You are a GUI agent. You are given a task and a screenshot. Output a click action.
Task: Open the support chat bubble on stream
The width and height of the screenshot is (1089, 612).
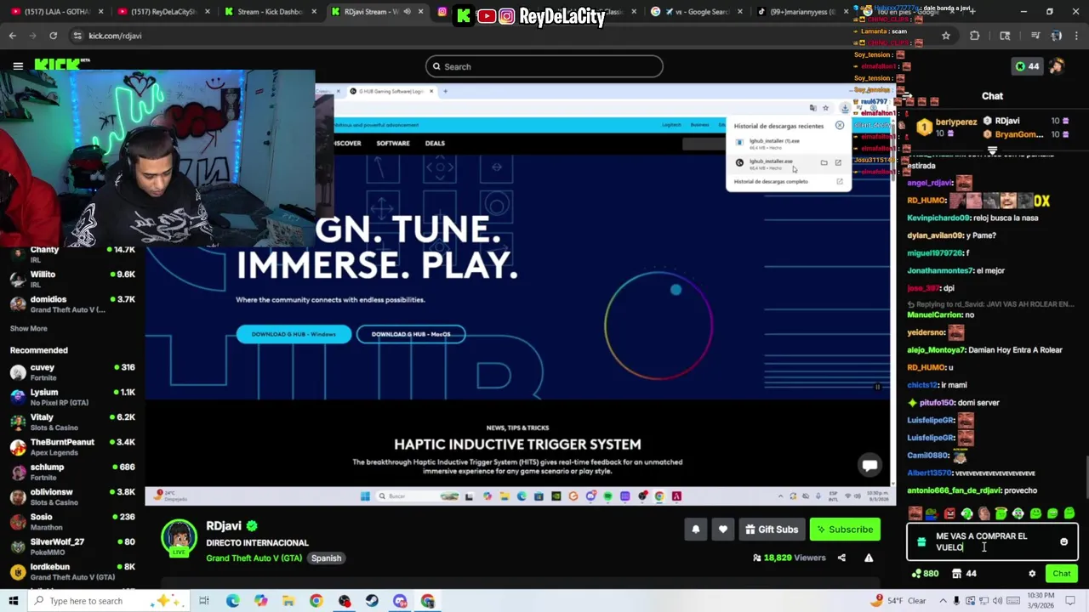tap(869, 465)
